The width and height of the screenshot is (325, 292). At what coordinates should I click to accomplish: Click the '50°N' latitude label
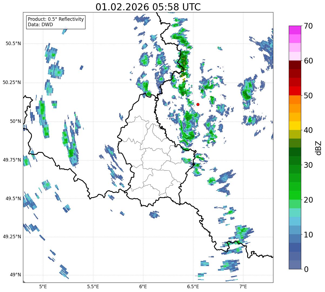(x=15, y=121)
